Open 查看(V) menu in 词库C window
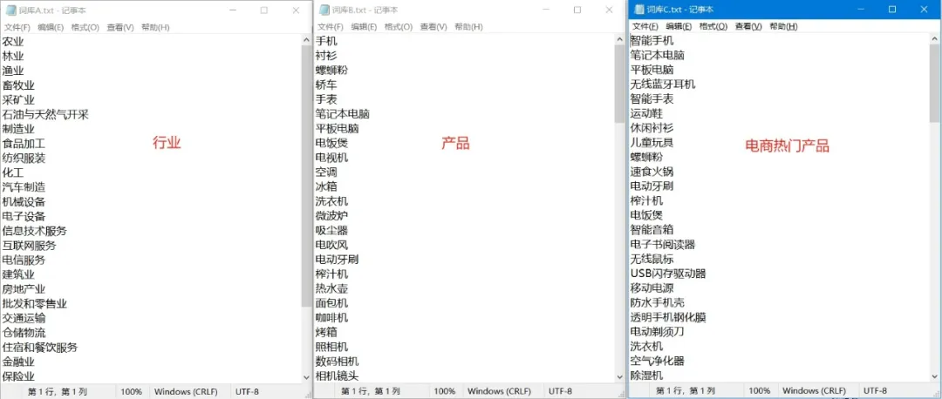Image resolution: width=942 pixels, height=399 pixels. point(748,26)
